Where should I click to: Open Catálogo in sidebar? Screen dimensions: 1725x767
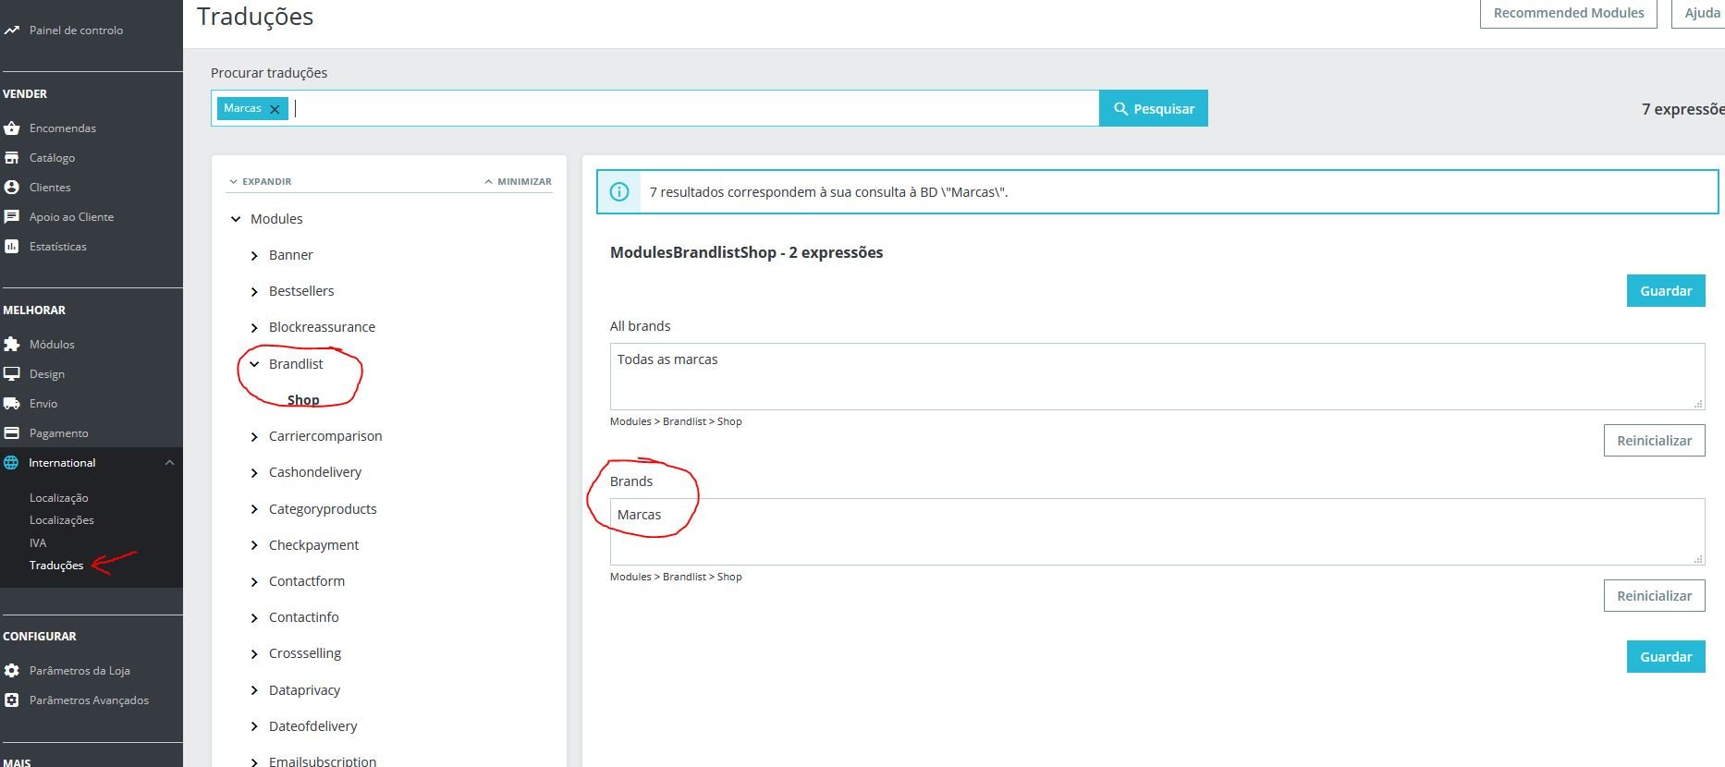52,158
